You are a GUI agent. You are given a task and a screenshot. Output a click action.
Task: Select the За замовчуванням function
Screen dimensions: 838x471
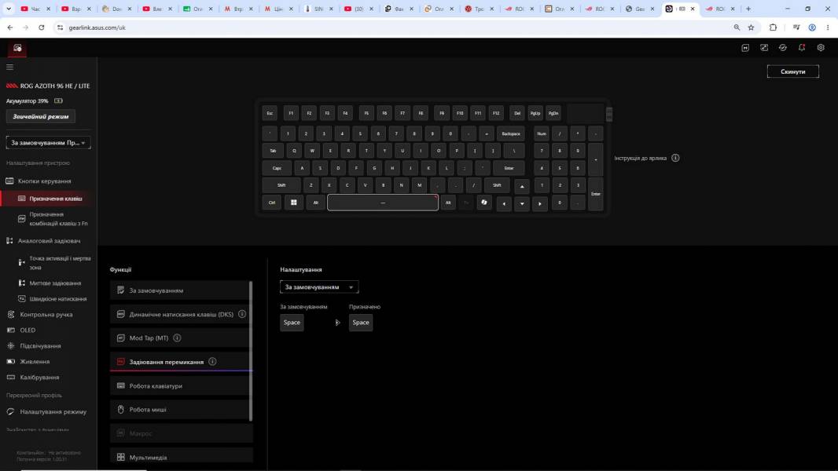pyautogui.click(x=179, y=290)
